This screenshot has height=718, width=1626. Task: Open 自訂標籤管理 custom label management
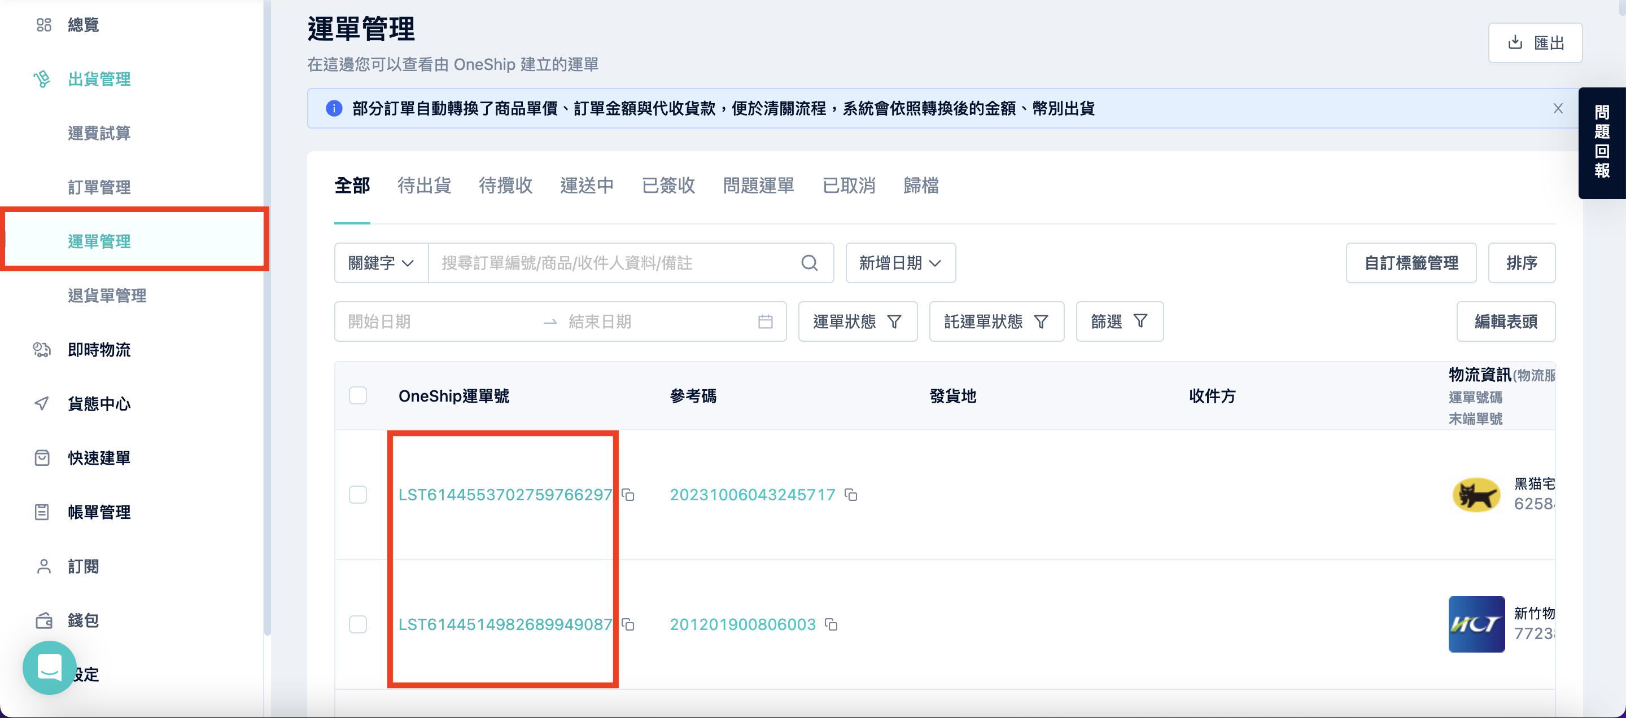point(1411,263)
